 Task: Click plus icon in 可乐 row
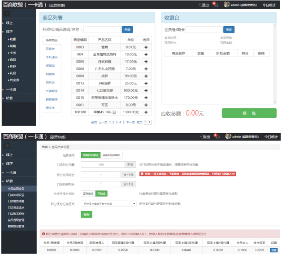coord(146,105)
